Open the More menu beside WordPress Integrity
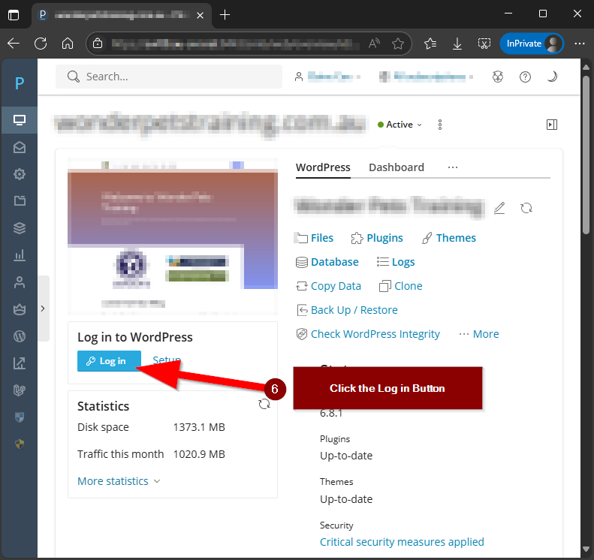 (x=479, y=334)
